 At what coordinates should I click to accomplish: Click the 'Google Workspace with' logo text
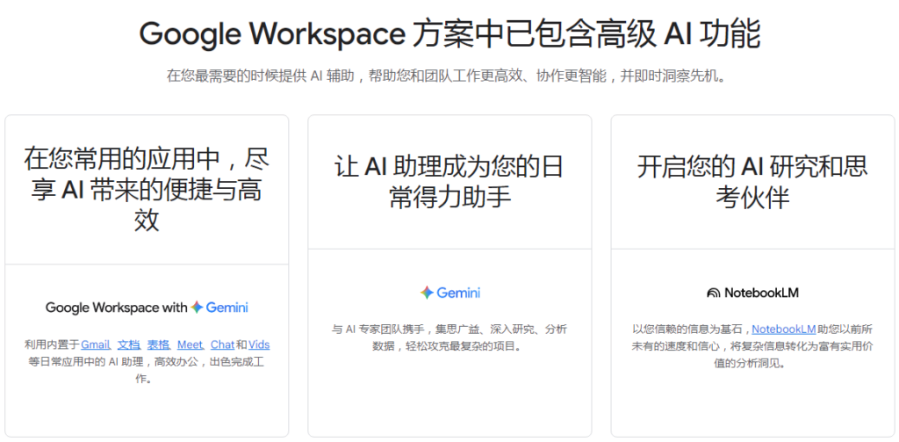point(116,308)
